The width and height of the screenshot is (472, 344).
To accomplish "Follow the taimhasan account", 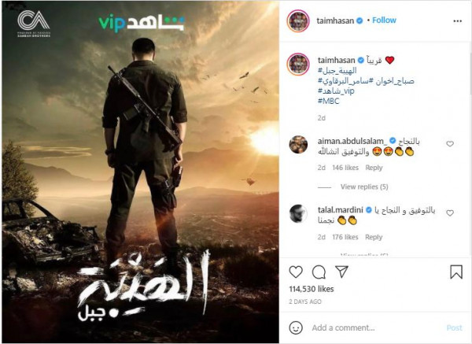I will click(384, 20).
